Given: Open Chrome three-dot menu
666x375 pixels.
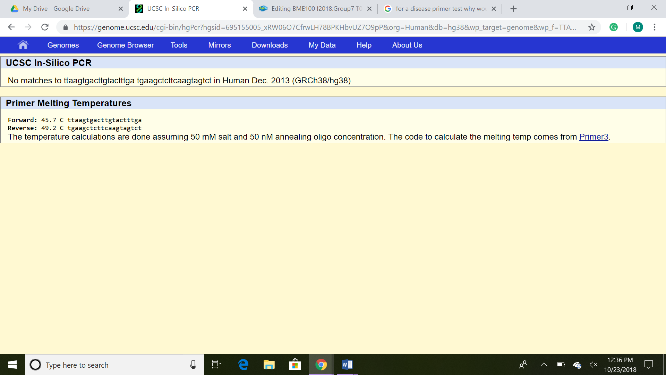Looking at the screenshot, I should 655,27.
